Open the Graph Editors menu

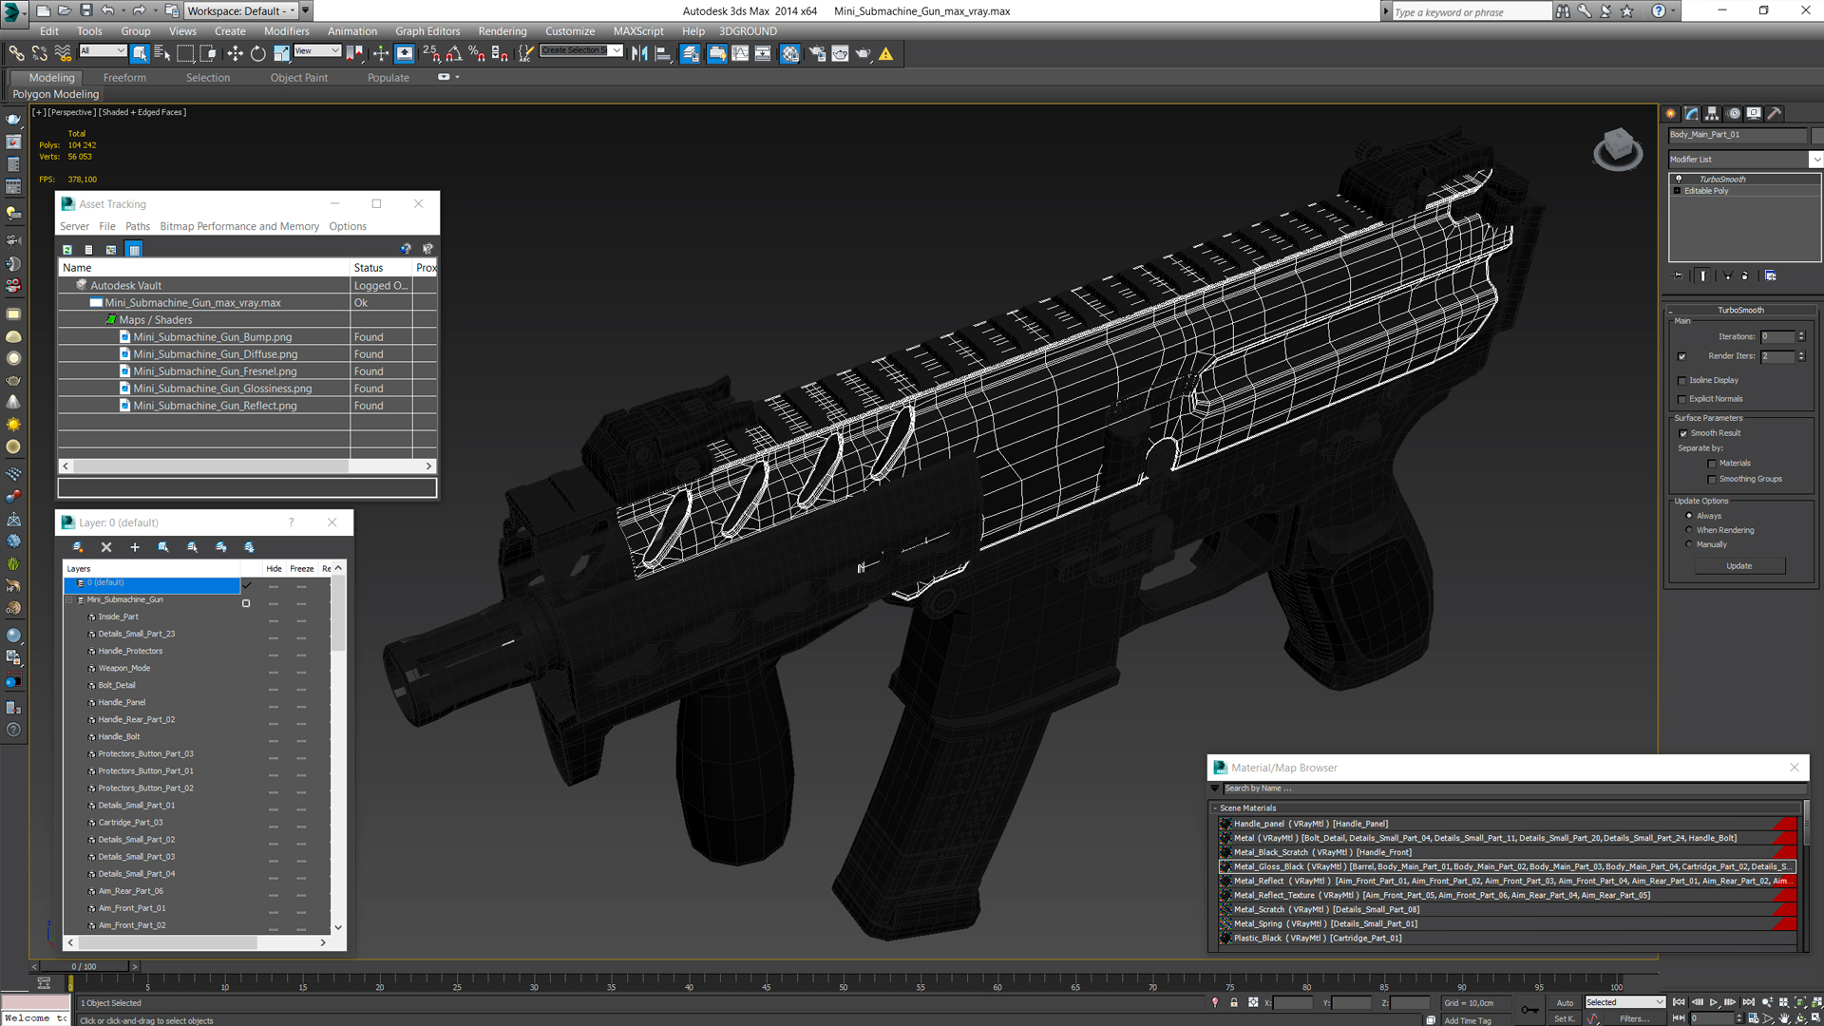tap(427, 31)
